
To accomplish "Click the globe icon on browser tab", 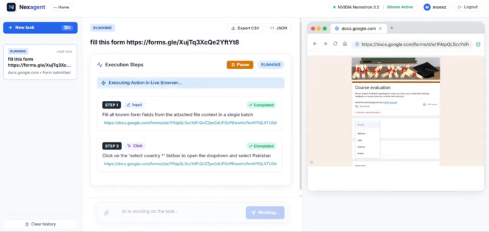I will coord(337,29).
